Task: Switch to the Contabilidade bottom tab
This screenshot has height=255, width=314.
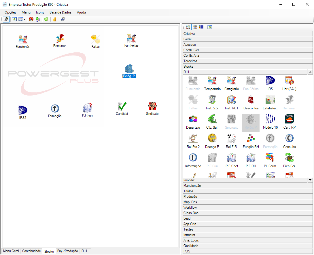Action: pos(32,251)
